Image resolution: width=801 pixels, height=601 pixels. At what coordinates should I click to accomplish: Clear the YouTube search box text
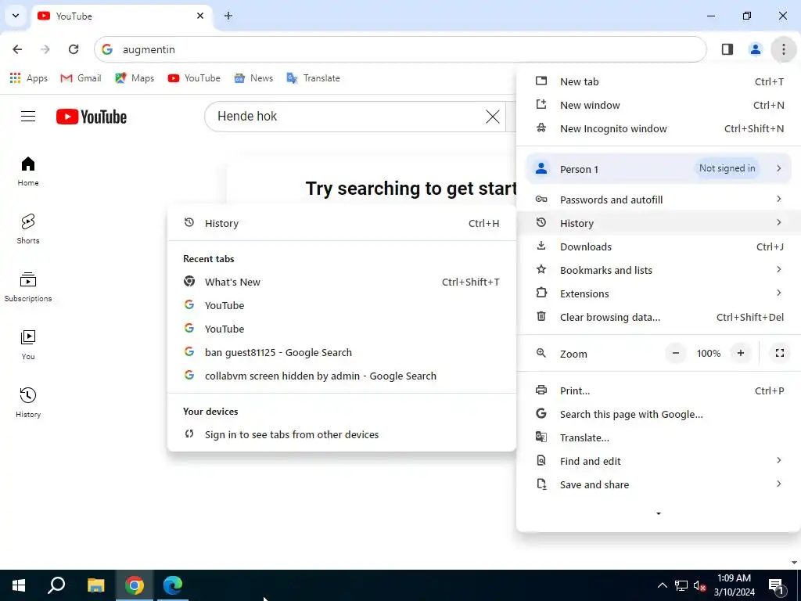pyautogui.click(x=493, y=117)
